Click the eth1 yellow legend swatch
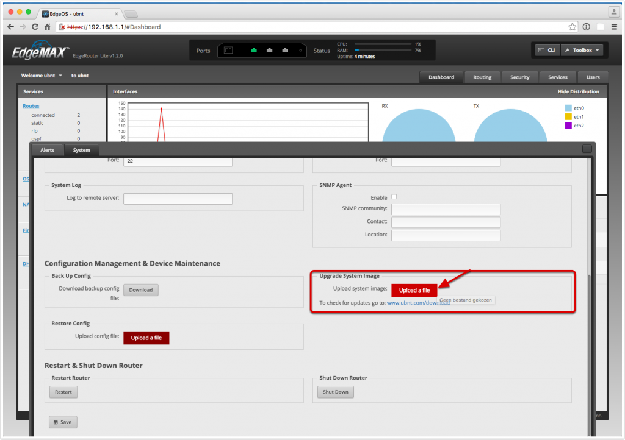The width and height of the screenshot is (625, 440). tap(568, 116)
